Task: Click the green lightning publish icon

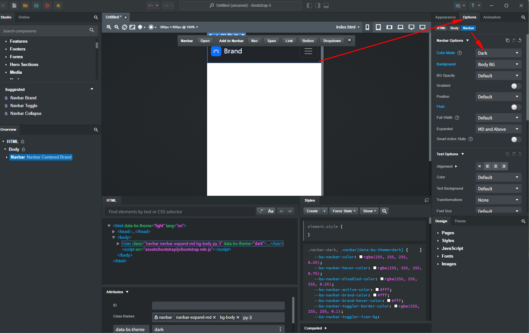Action: click(473, 6)
